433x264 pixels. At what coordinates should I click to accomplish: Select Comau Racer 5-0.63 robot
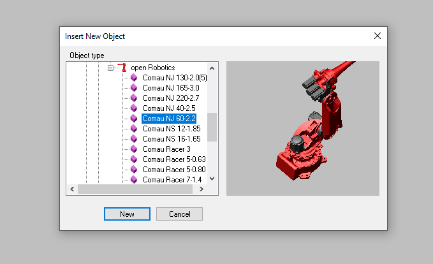[x=174, y=159]
